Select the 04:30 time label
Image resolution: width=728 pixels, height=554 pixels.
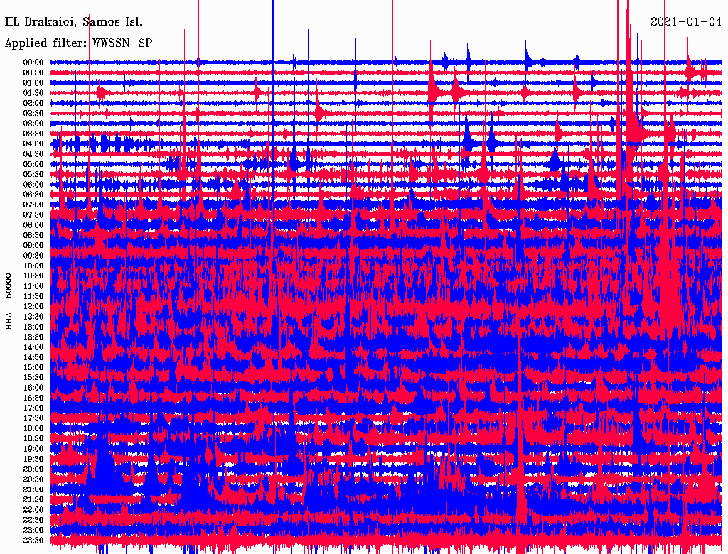coord(33,153)
